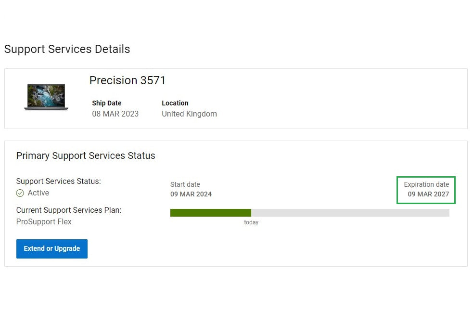Click the Ship Date label
473x324 pixels.
pyautogui.click(x=107, y=103)
